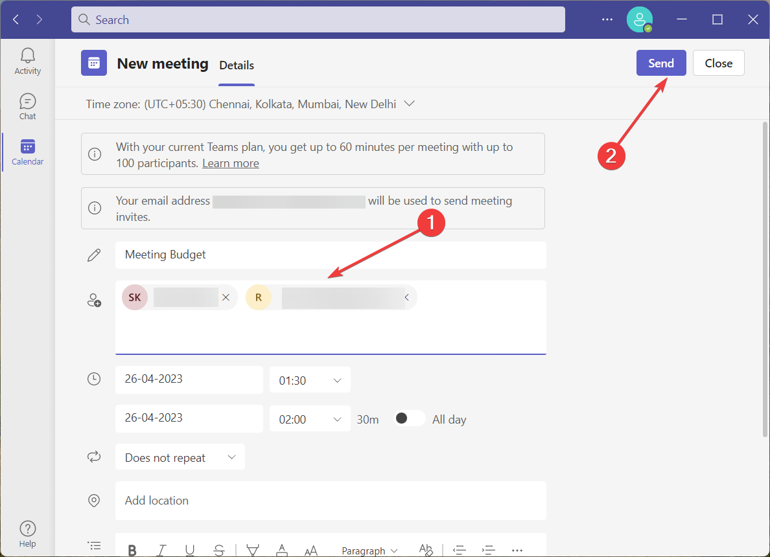Click the location pin icon

click(94, 500)
